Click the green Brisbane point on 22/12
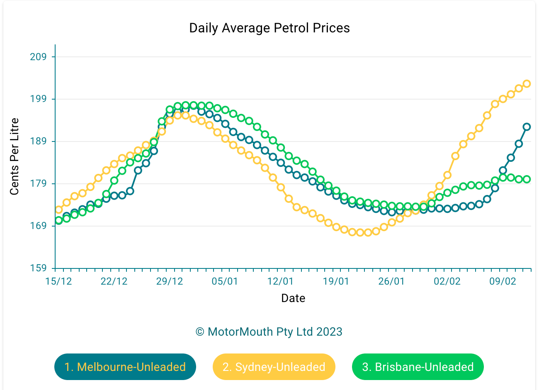539x390 pixels. 114,180
